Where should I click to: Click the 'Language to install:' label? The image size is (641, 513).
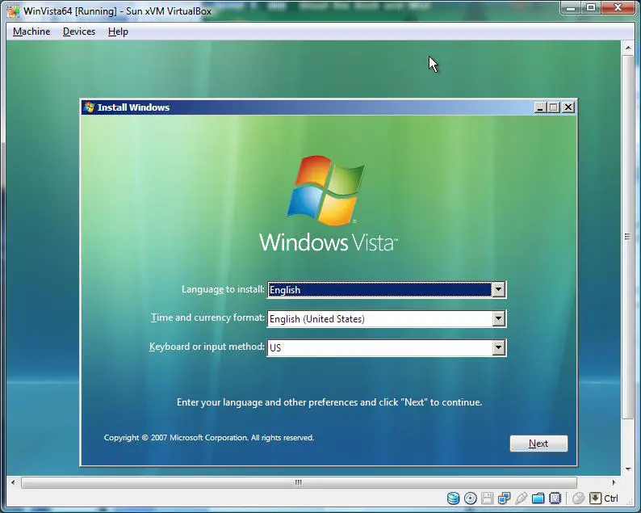tap(223, 289)
